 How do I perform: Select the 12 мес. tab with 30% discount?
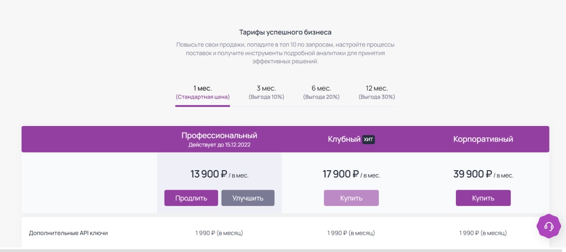click(x=377, y=92)
